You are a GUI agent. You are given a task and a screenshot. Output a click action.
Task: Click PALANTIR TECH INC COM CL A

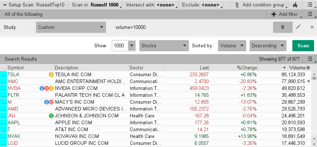coord(90,95)
